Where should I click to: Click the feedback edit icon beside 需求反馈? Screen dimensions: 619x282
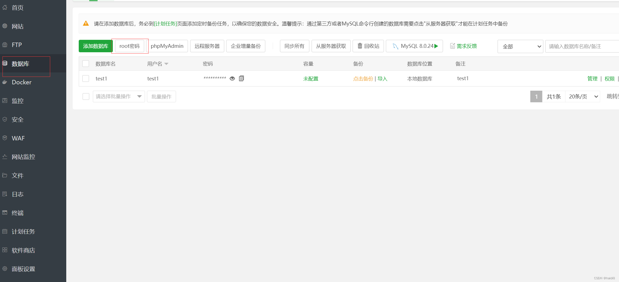click(x=452, y=46)
